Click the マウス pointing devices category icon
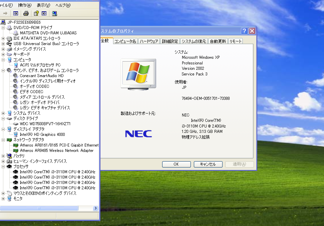324x226 pixels. click(9, 193)
